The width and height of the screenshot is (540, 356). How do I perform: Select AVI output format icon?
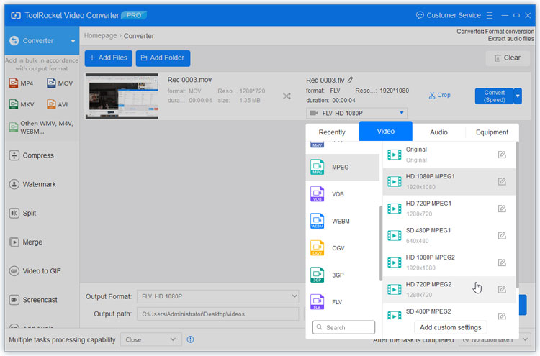(x=57, y=104)
